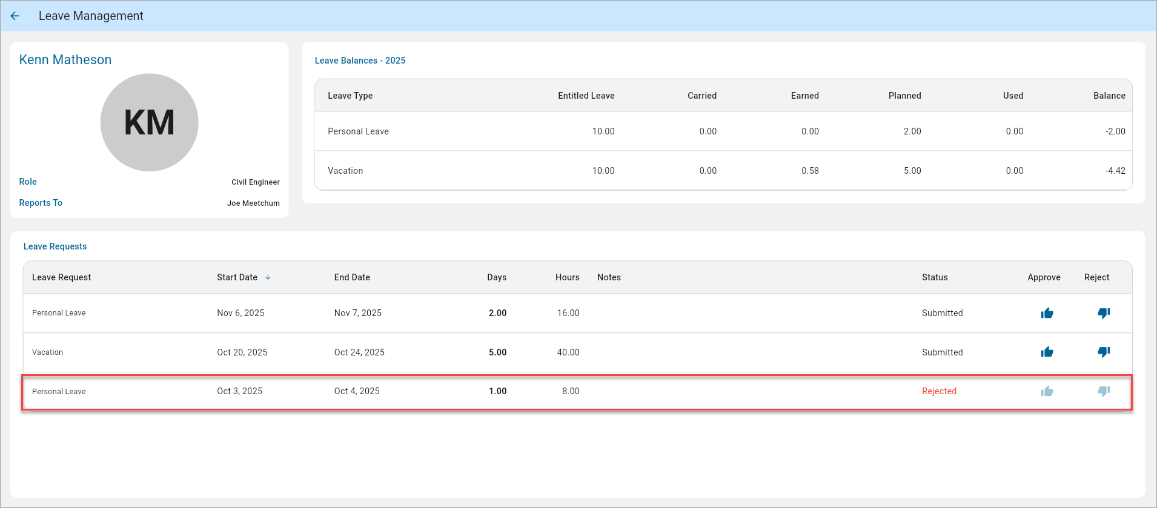The height and width of the screenshot is (508, 1157).
Task: Toggle the Start Date sort arrow
Action: (268, 277)
